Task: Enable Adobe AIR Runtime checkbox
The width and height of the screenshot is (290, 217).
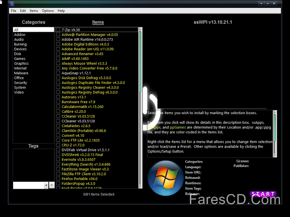Action: (x=58, y=39)
